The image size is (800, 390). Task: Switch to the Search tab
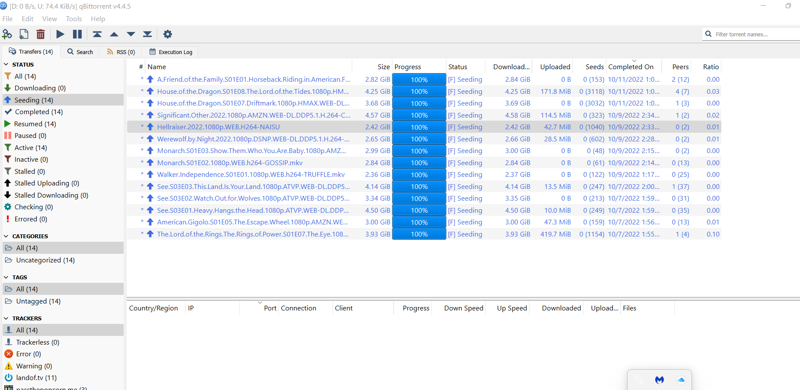[80, 52]
